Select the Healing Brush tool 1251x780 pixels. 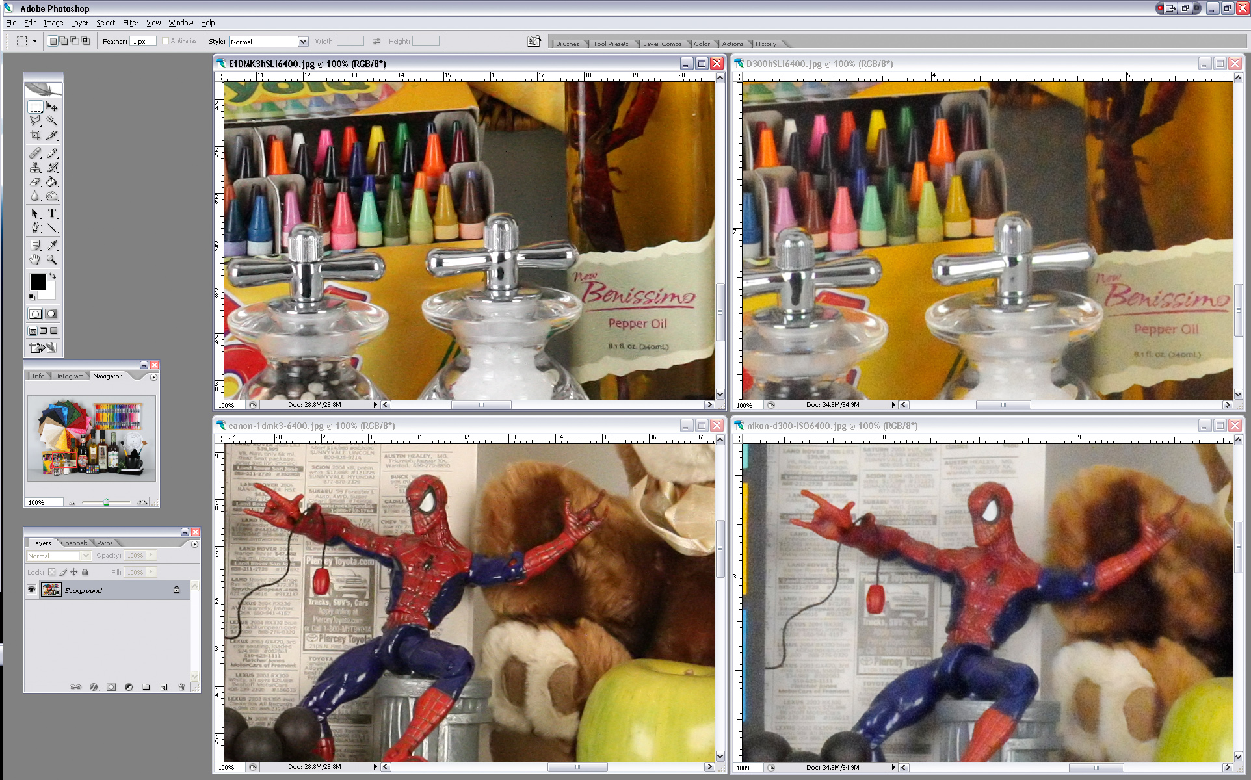click(36, 153)
